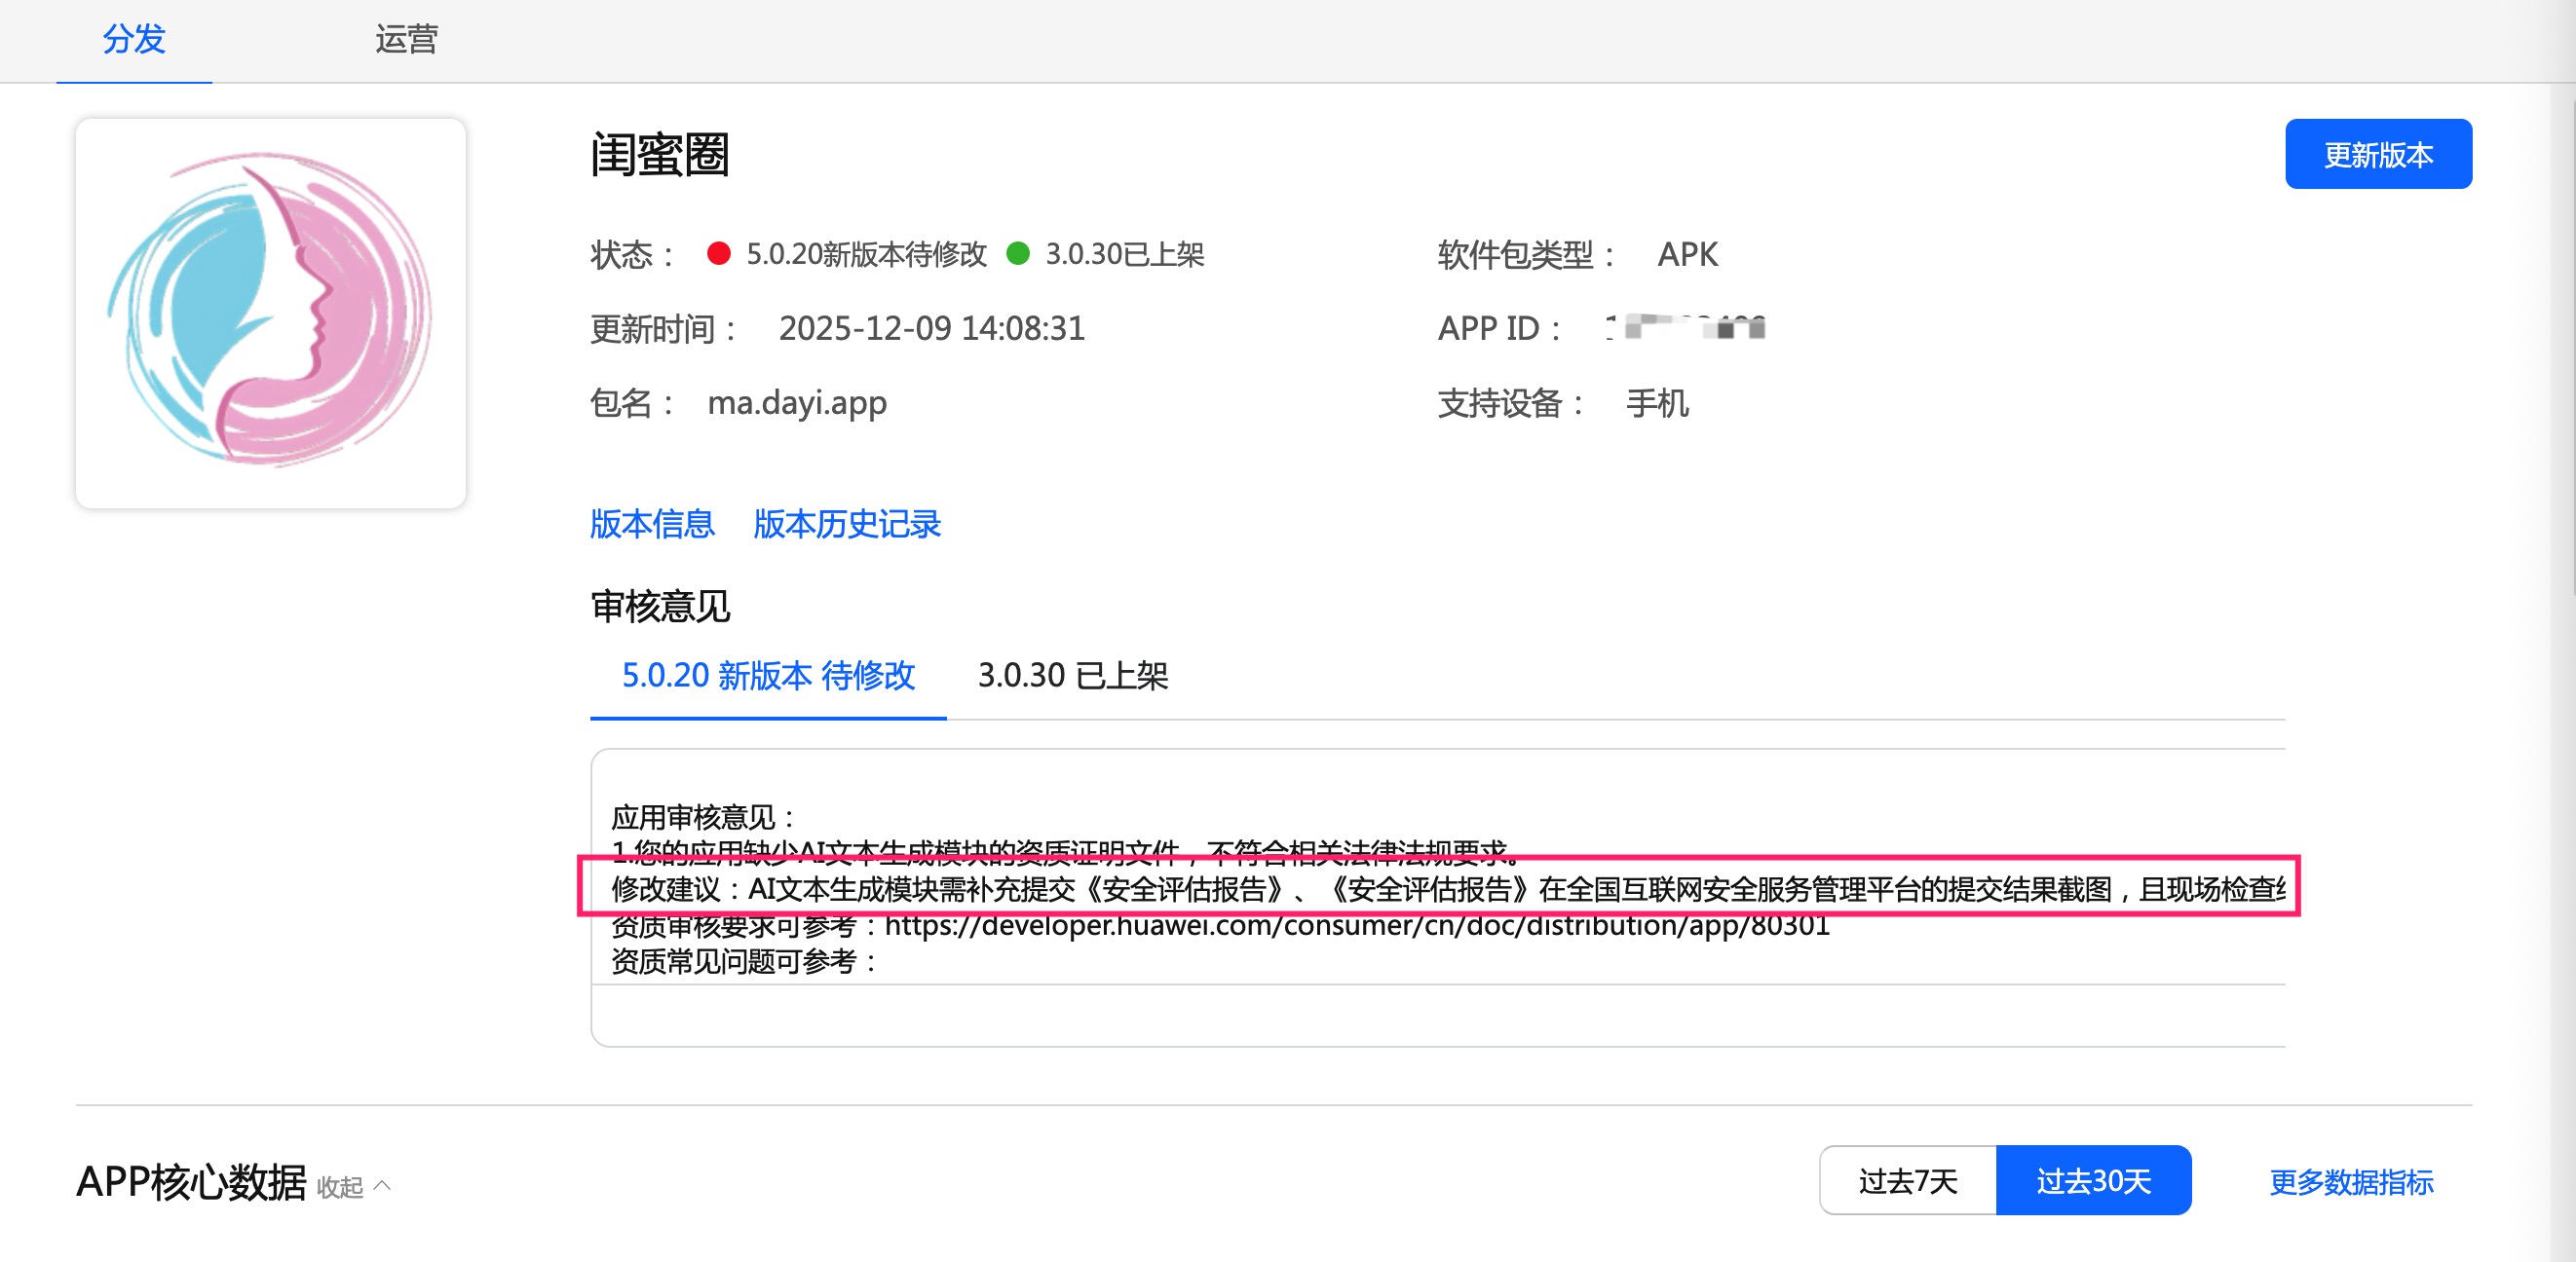Click the red status dot for 5.0.20
This screenshot has width=2576, height=1262.
click(717, 254)
